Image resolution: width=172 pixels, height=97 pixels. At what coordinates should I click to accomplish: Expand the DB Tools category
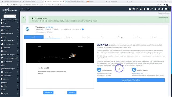[x=9, y=79]
